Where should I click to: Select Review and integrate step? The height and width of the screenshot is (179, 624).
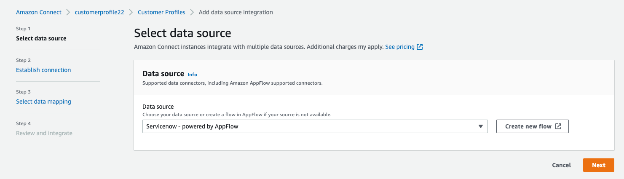(x=44, y=133)
